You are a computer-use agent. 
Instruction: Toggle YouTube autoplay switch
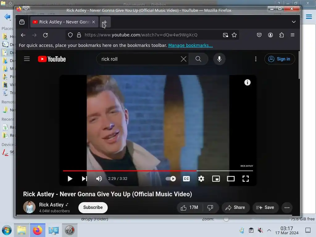click(x=171, y=179)
